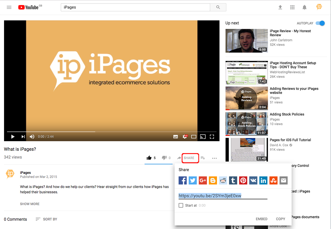The height and width of the screenshot is (229, 331).
Task: Share to LinkedIn
Action: point(263,181)
